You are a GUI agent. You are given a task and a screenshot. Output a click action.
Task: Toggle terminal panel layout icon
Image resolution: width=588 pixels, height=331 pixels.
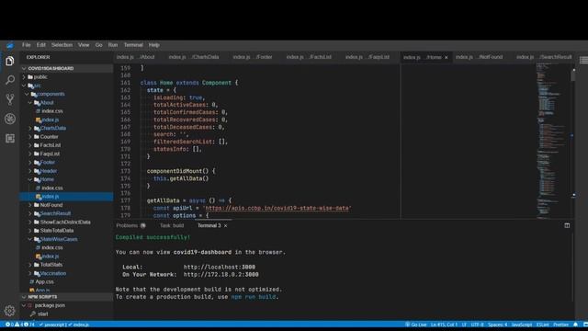click(567, 225)
